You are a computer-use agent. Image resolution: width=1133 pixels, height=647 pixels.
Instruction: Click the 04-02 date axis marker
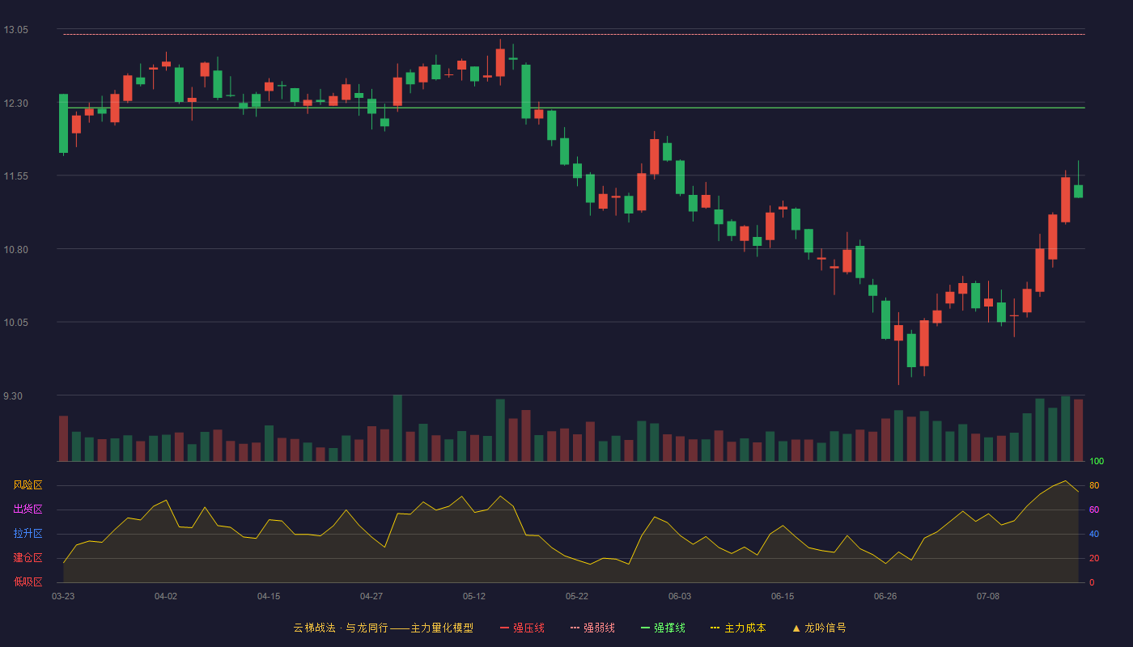pos(166,596)
